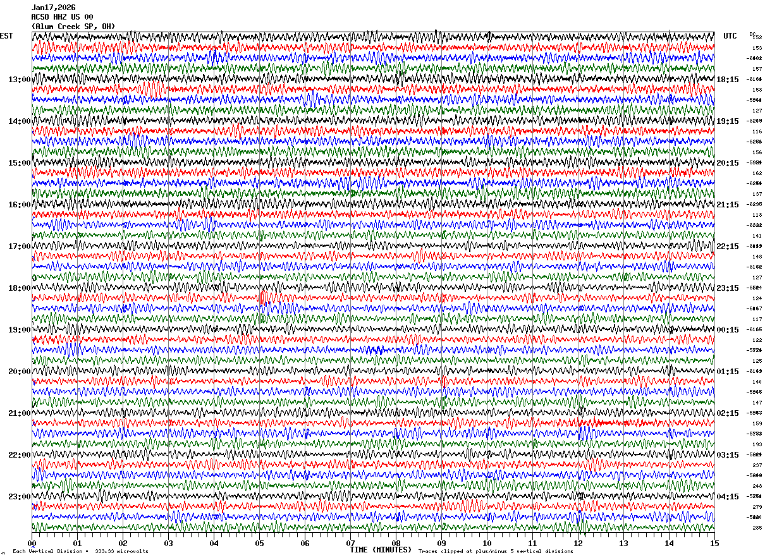
Task: Click the DC offset value '193'
Action: point(757,444)
